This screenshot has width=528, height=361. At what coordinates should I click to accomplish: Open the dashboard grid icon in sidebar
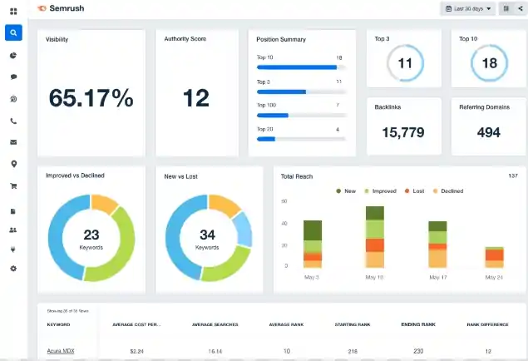tap(13, 12)
